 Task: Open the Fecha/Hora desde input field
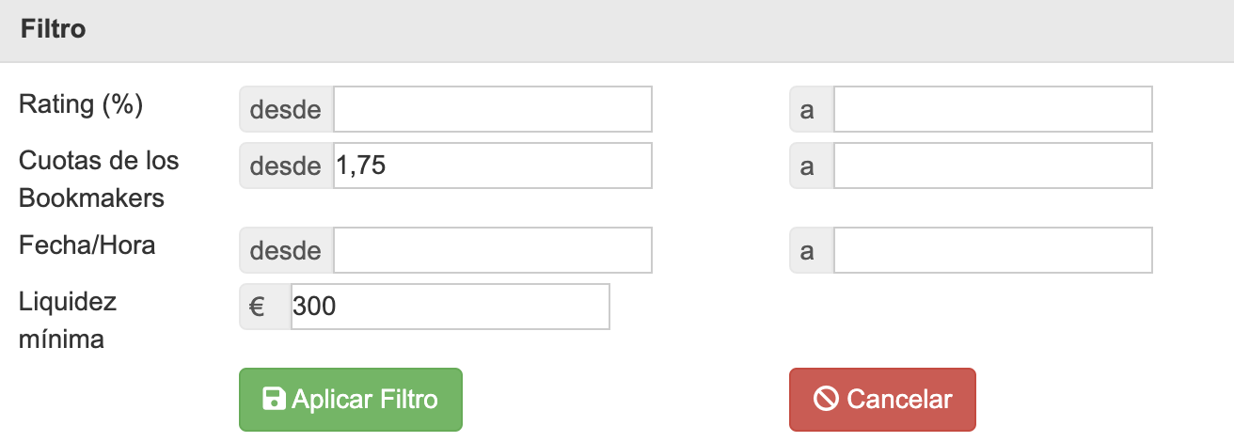[492, 251]
